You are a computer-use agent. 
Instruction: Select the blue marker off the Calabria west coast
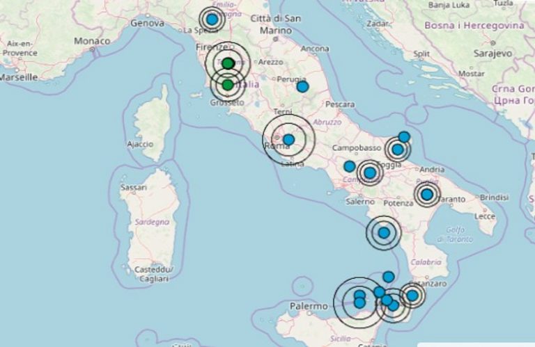pyautogui.click(x=385, y=233)
